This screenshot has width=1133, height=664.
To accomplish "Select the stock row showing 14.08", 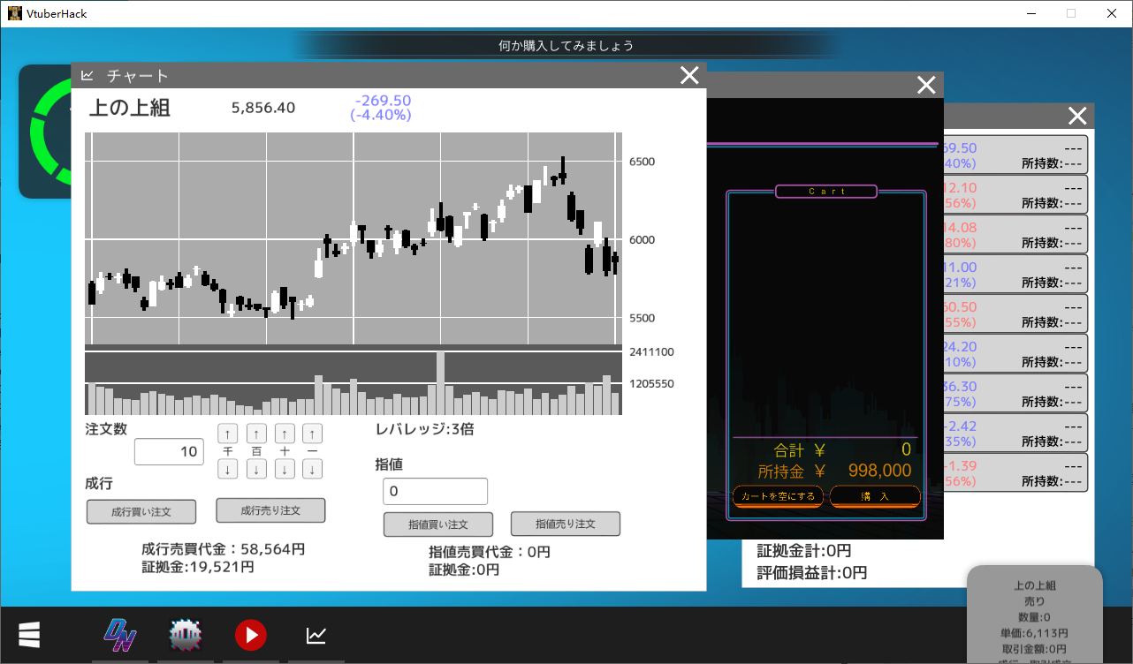I will click(x=1015, y=235).
